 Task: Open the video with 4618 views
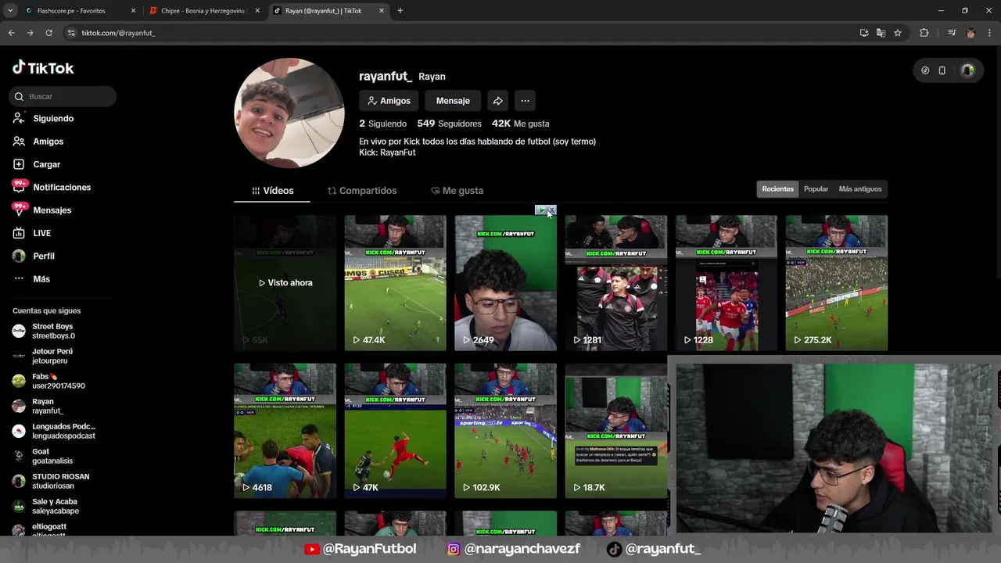click(285, 431)
